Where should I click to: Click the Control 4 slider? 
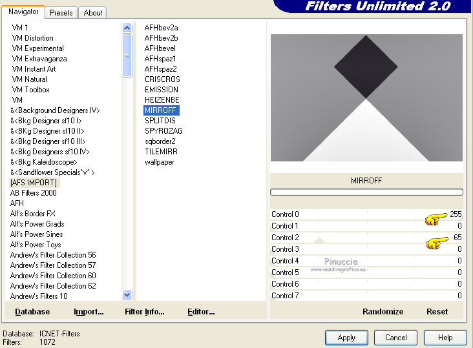pos(366,261)
